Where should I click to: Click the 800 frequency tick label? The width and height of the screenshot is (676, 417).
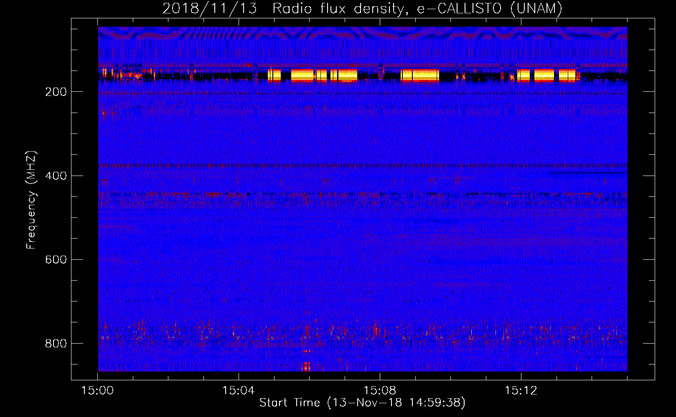tap(56, 343)
